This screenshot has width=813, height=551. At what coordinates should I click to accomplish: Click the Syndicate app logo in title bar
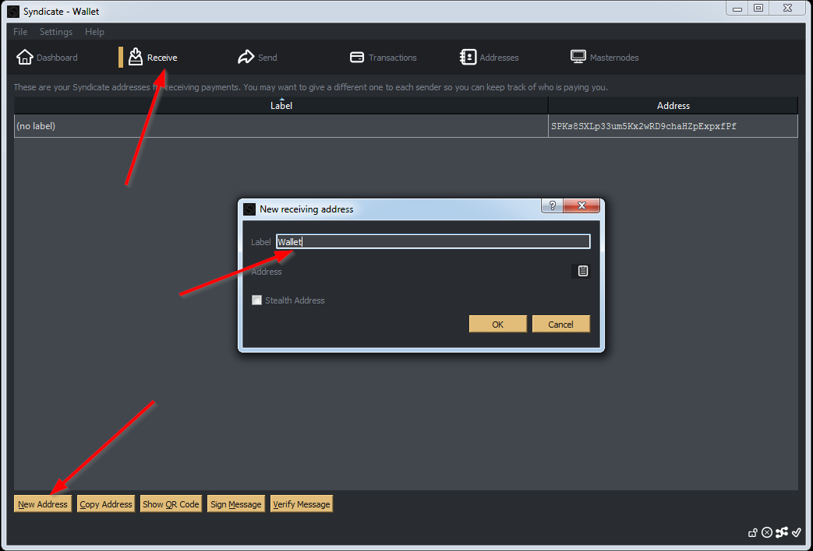click(x=13, y=12)
